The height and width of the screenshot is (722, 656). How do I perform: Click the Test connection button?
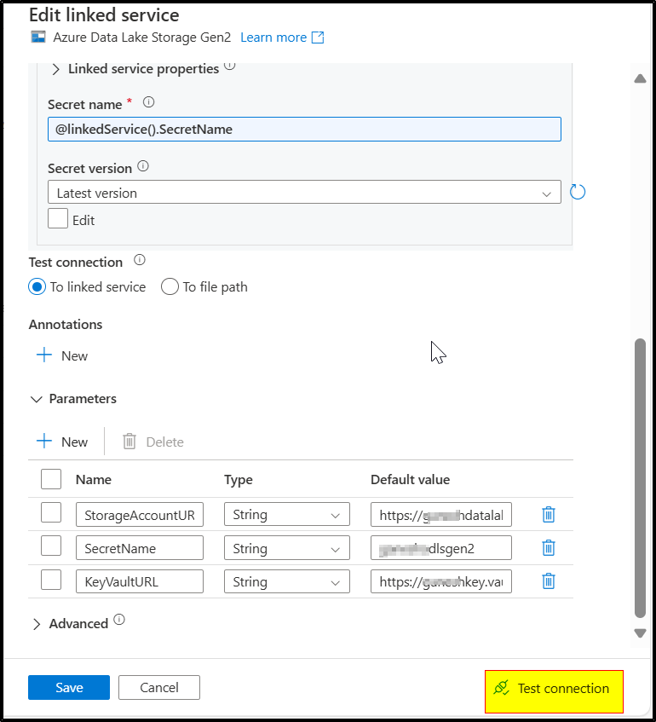[553, 690]
